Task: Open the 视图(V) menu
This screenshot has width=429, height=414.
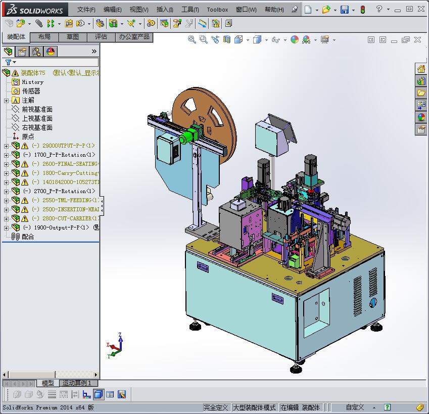Action: (x=139, y=10)
